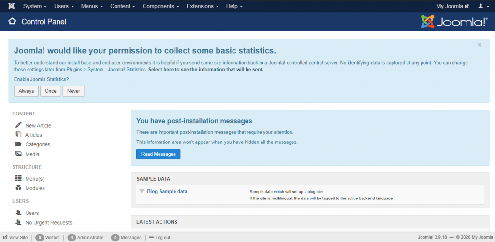The width and height of the screenshot is (495, 242).
Task: Click the No Urgent Requests link
Action: click(49, 223)
